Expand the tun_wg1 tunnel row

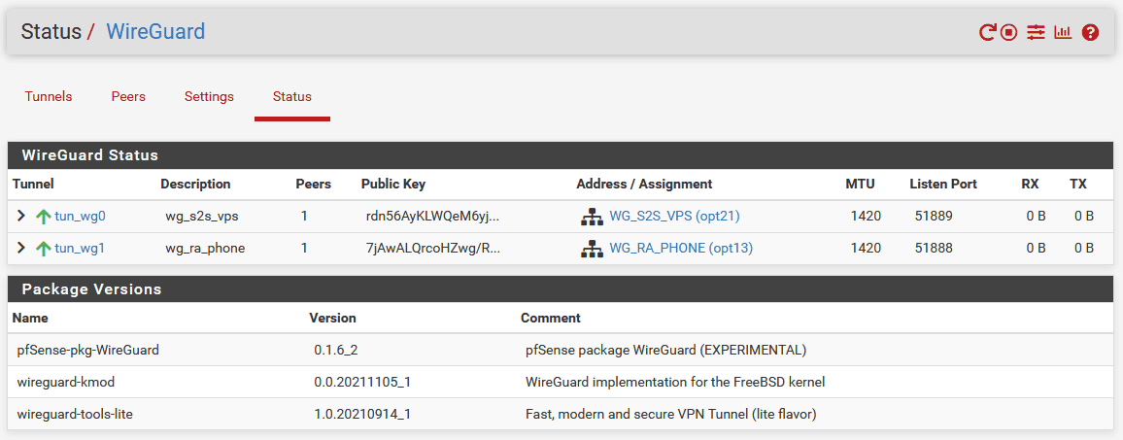click(x=21, y=248)
